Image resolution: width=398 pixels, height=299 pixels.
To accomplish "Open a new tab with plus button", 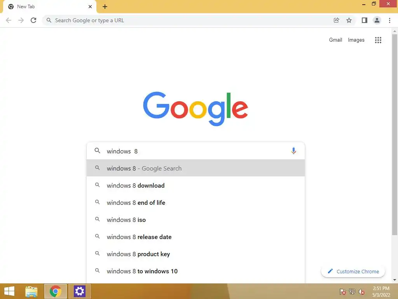I will point(105,7).
